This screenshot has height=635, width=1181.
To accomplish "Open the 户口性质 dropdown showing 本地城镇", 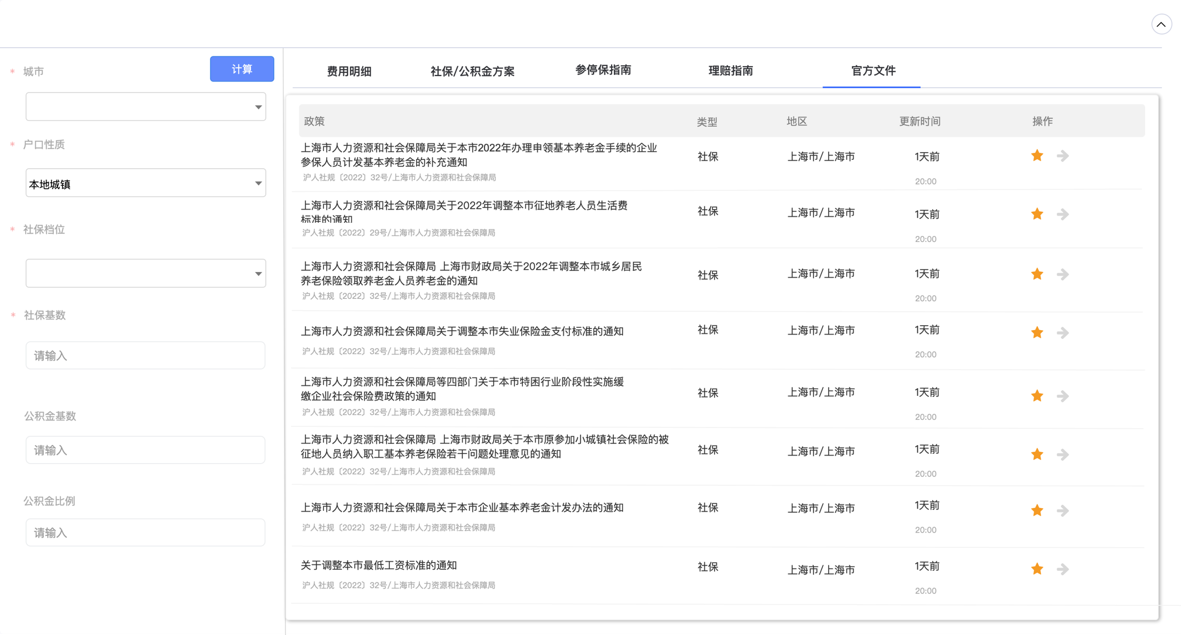I will pyautogui.click(x=146, y=183).
